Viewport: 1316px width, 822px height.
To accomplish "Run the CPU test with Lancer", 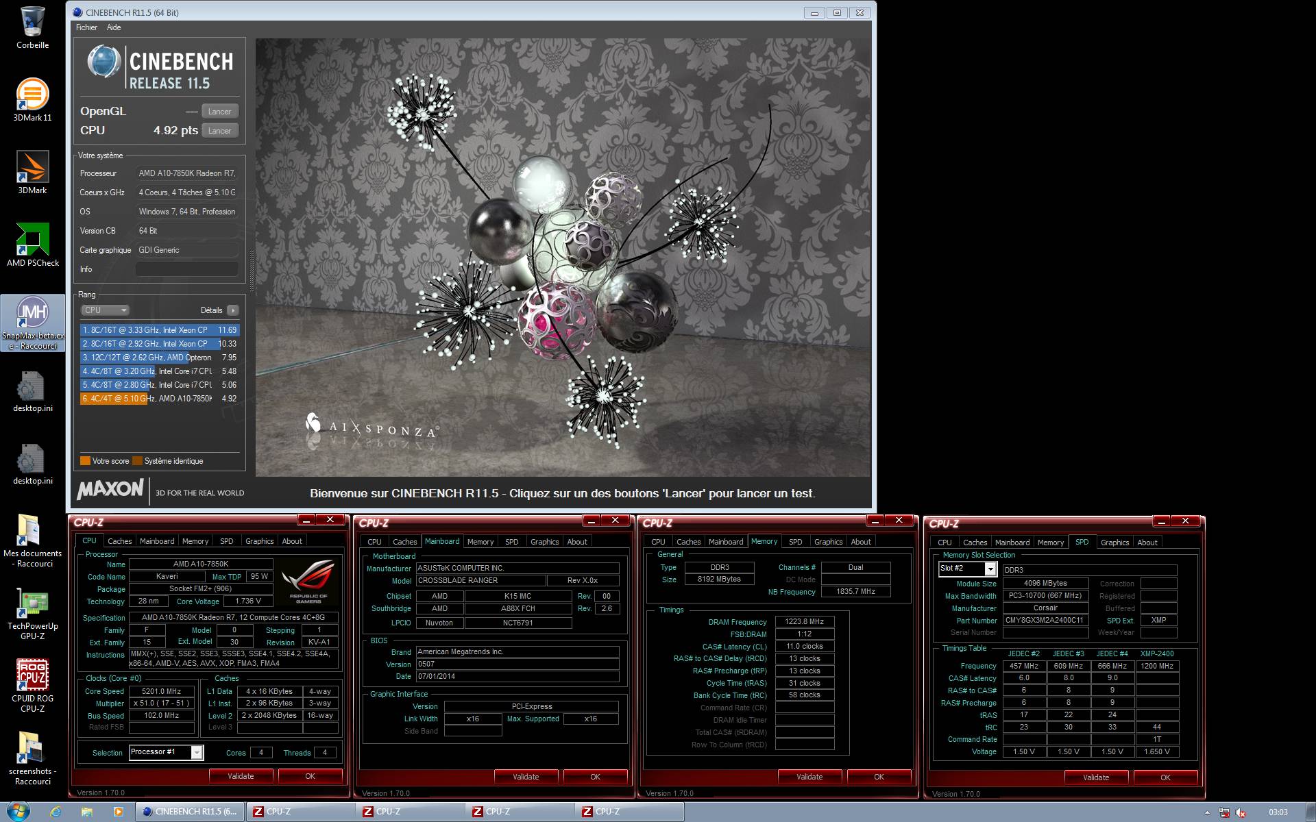I will click(219, 131).
